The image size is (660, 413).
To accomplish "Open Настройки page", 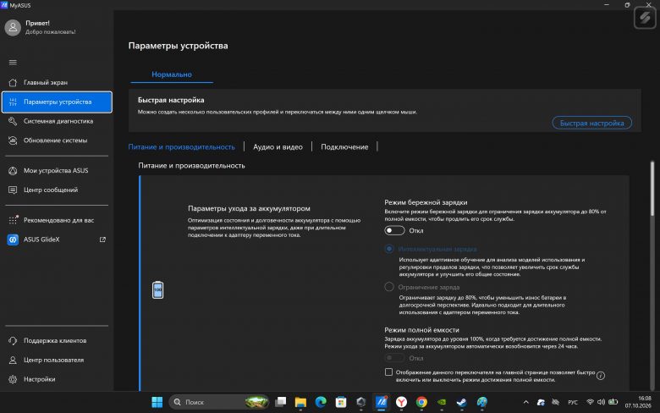I will (57, 379).
